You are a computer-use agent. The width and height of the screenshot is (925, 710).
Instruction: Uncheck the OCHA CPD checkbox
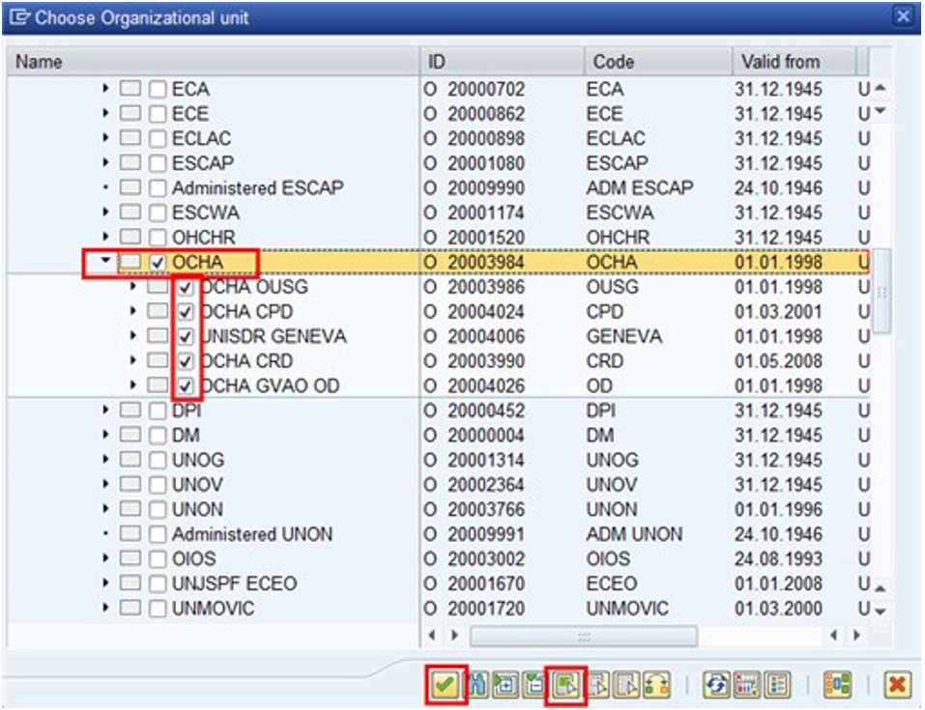click(x=186, y=312)
